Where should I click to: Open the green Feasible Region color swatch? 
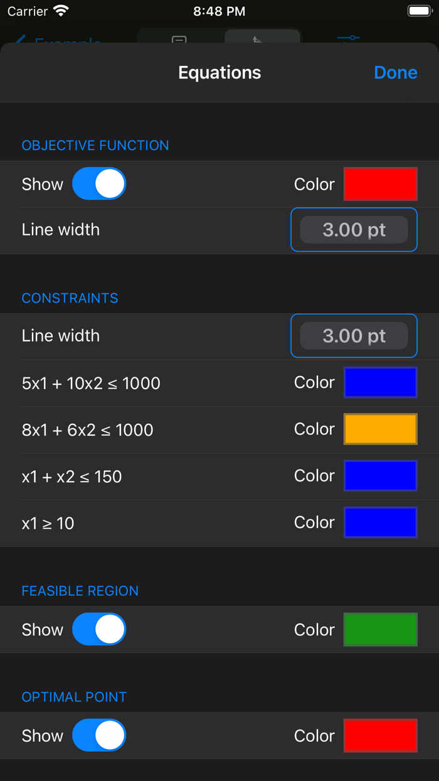pos(380,629)
